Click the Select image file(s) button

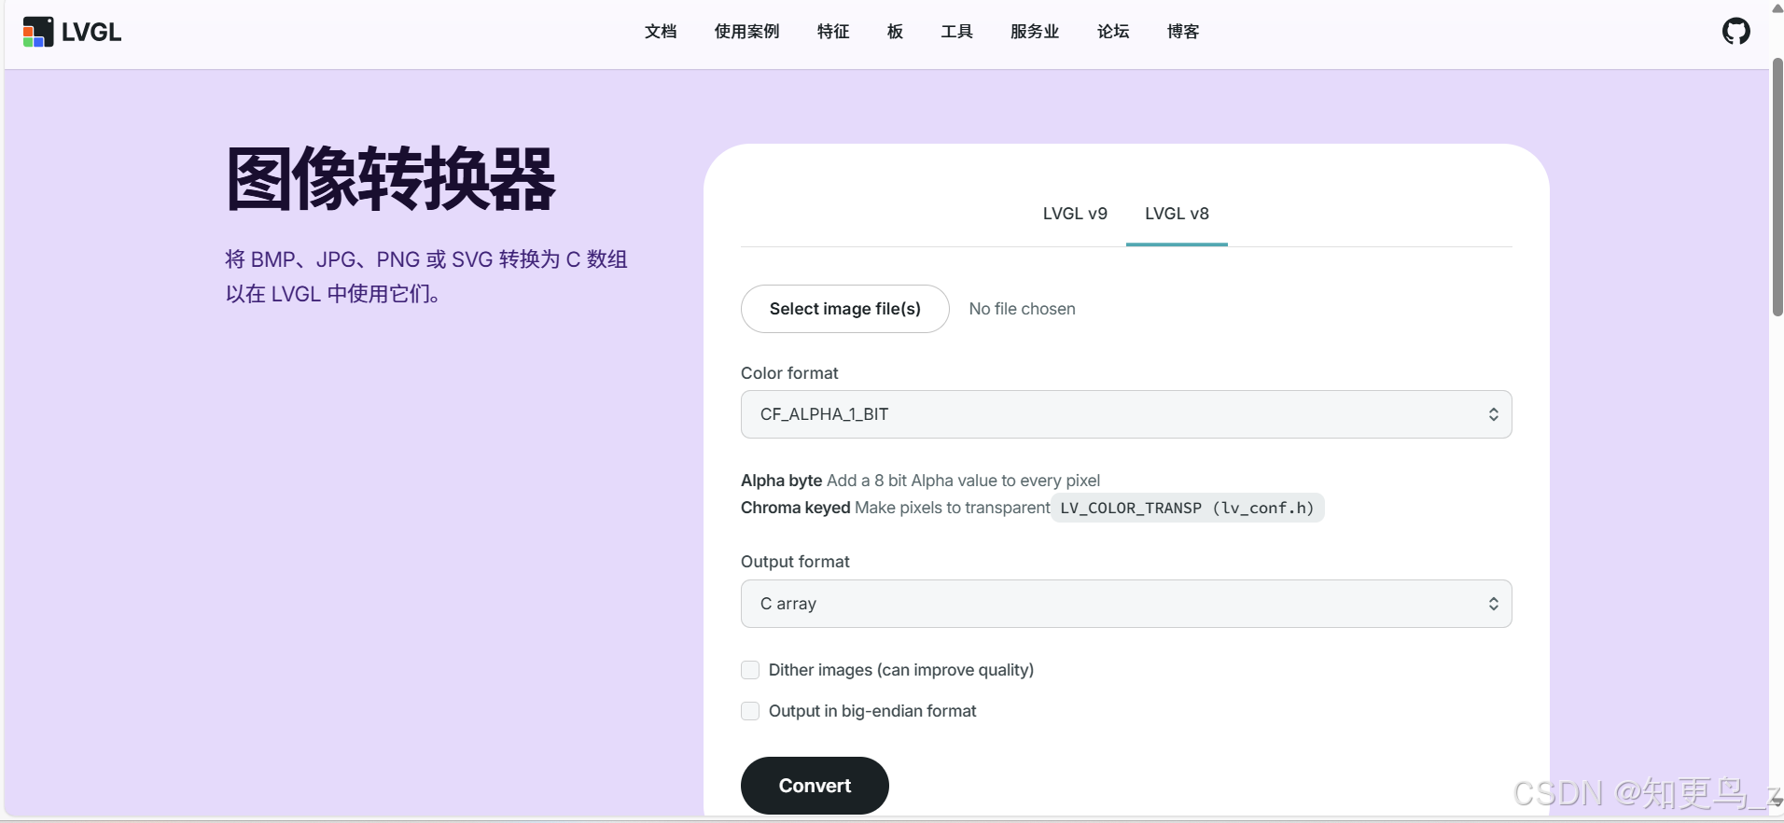tap(845, 309)
